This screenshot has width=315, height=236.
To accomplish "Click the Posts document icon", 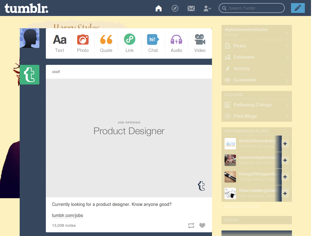I will coord(227,46).
